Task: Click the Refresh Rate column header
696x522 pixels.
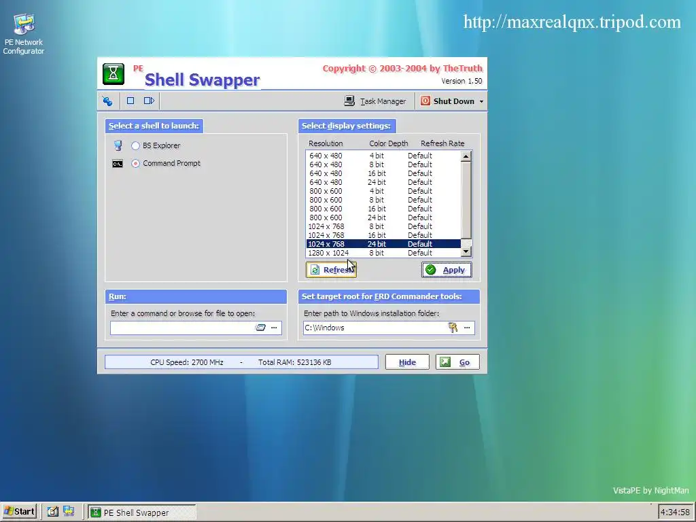Action: coord(442,143)
